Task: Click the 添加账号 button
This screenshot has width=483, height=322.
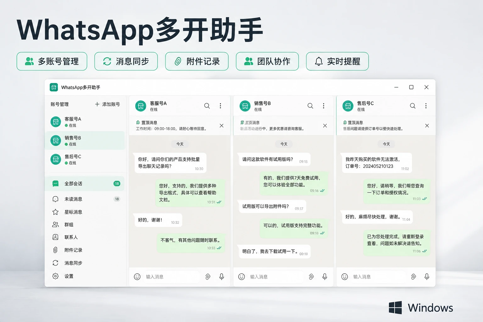Action: pyautogui.click(x=107, y=104)
